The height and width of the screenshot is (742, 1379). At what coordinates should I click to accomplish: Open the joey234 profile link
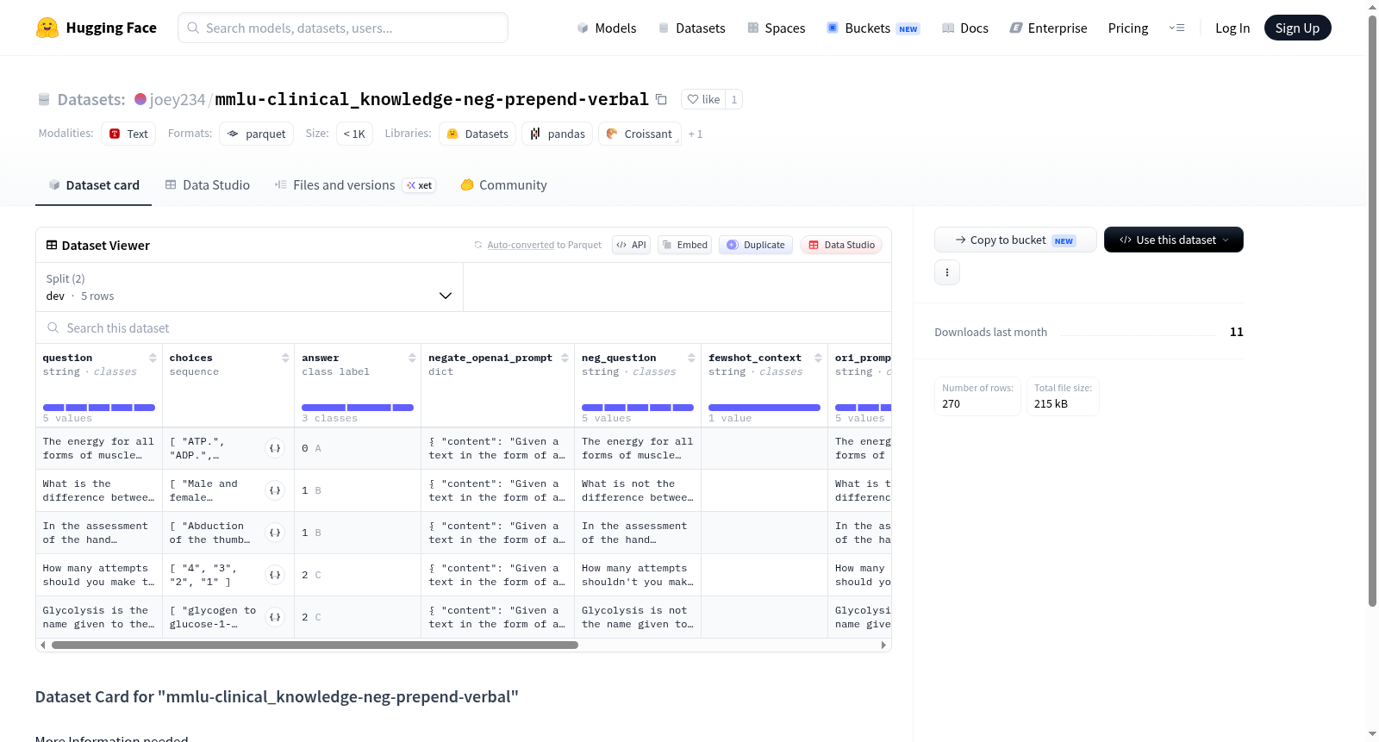pyautogui.click(x=178, y=100)
